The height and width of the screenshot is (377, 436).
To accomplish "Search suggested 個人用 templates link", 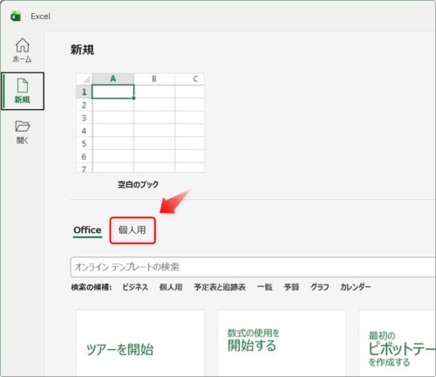I will (171, 287).
